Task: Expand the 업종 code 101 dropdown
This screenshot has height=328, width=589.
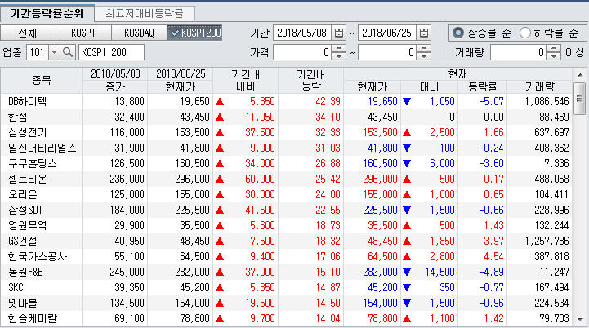Action: point(54,52)
